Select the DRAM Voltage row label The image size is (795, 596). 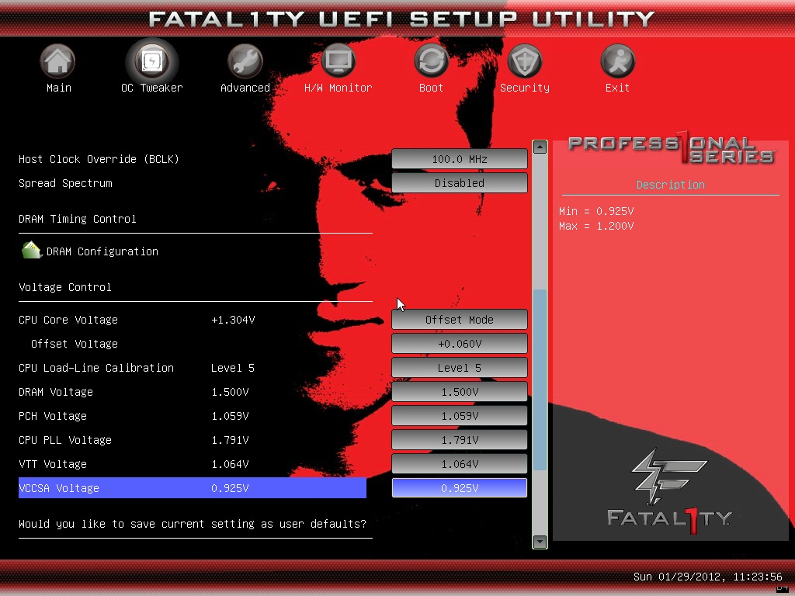56,392
